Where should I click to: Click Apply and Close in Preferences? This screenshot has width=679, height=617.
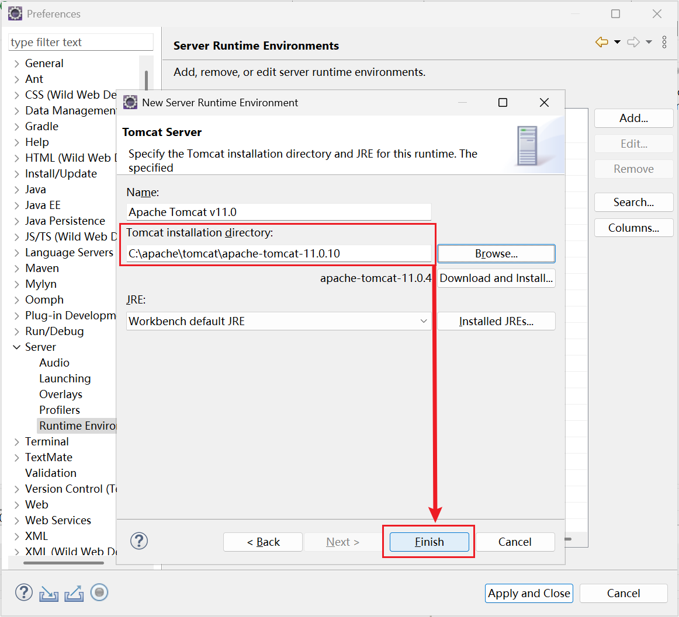point(529,593)
